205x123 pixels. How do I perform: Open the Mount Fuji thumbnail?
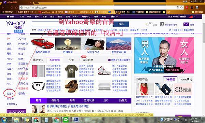pyautogui.click(x=119, y=44)
